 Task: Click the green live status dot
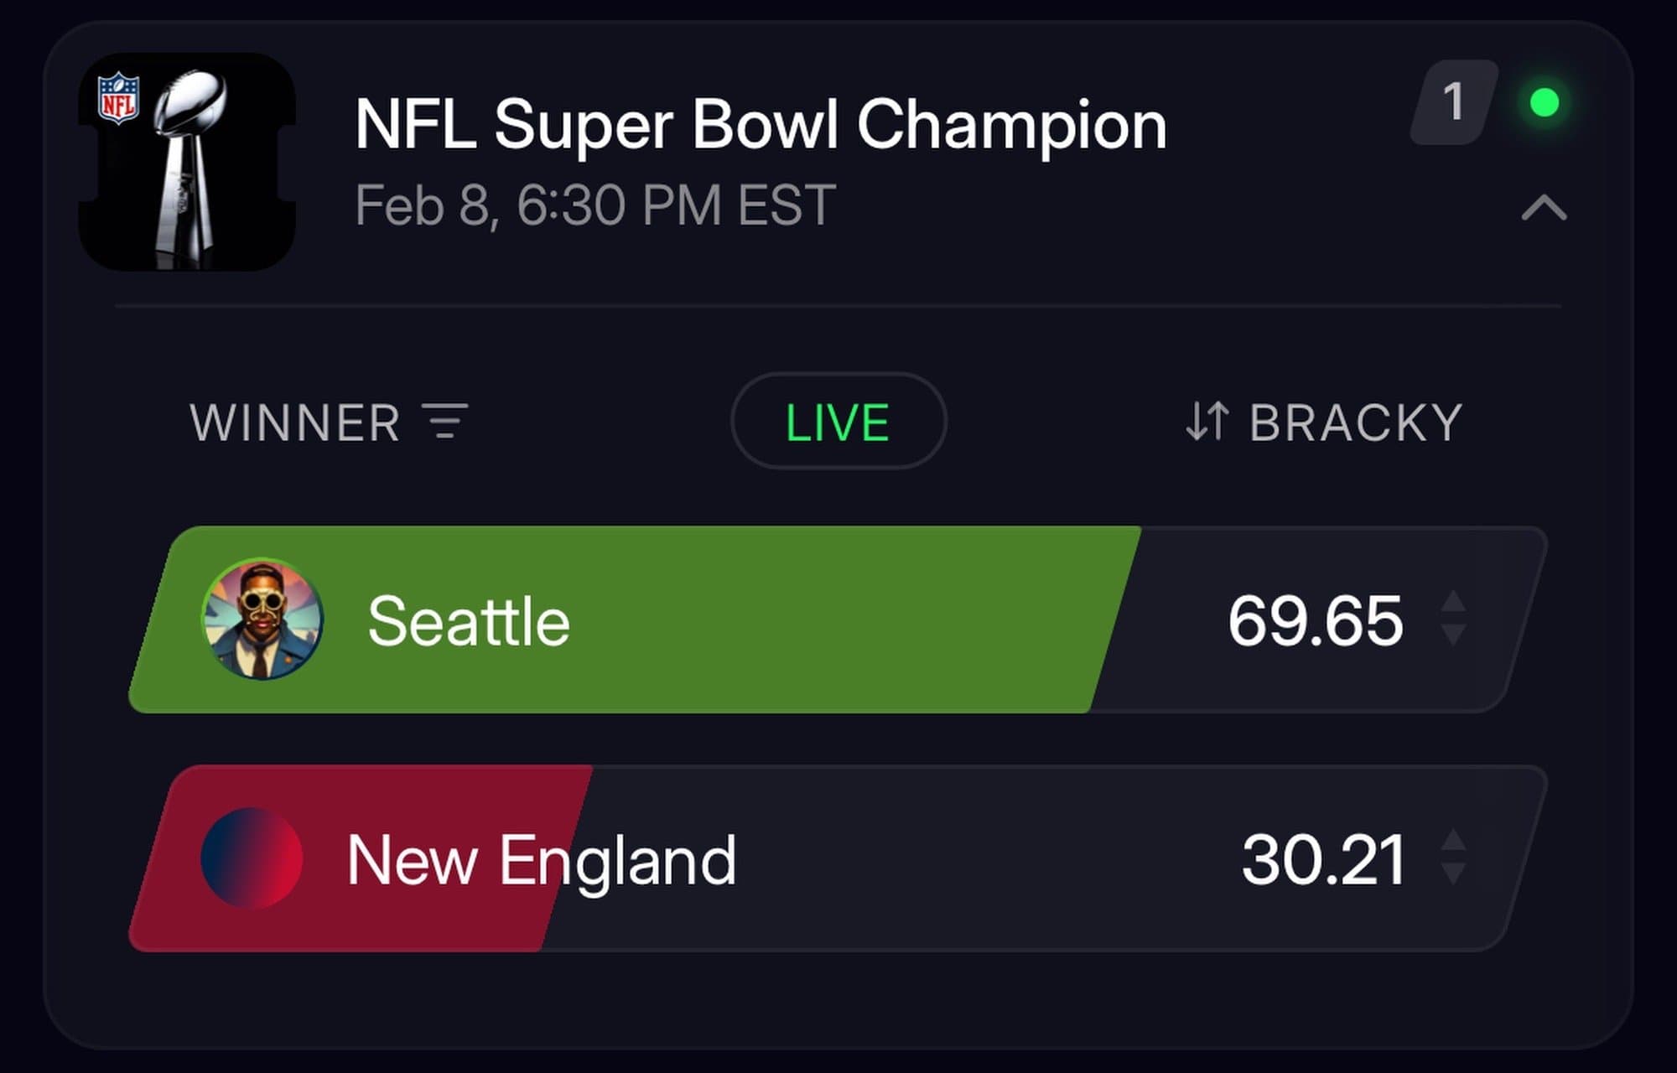[x=1544, y=102]
